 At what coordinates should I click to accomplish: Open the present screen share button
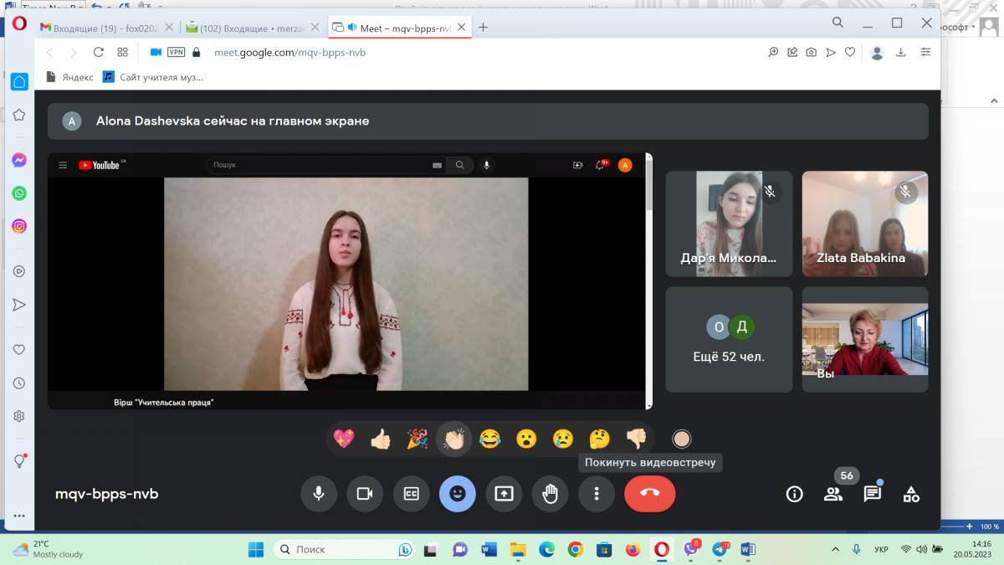[504, 494]
